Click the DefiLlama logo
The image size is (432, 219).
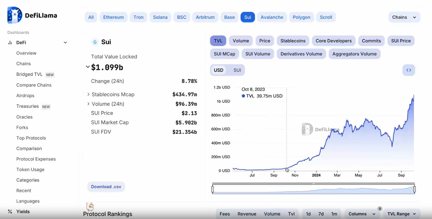[32, 15]
